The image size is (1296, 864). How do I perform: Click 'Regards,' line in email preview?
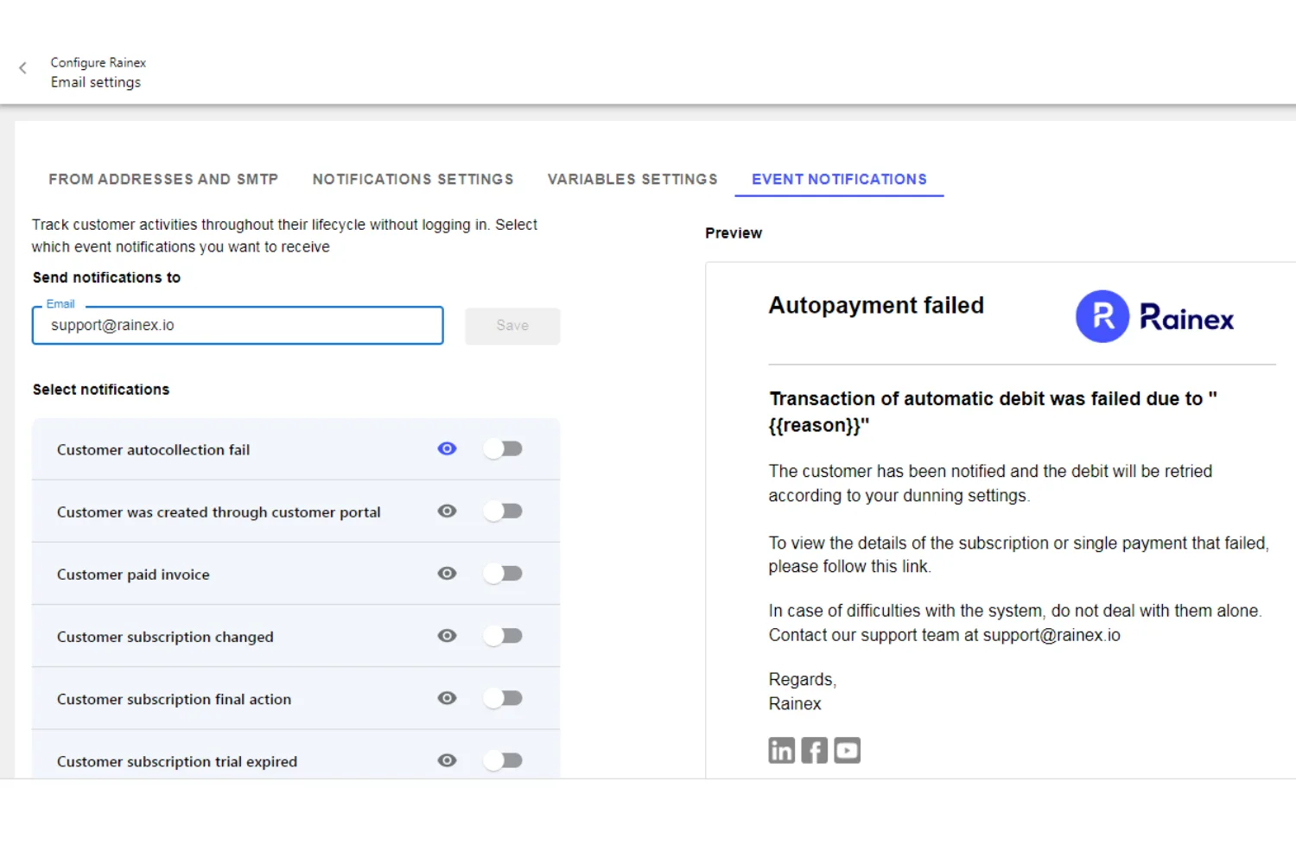pyautogui.click(x=803, y=680)
